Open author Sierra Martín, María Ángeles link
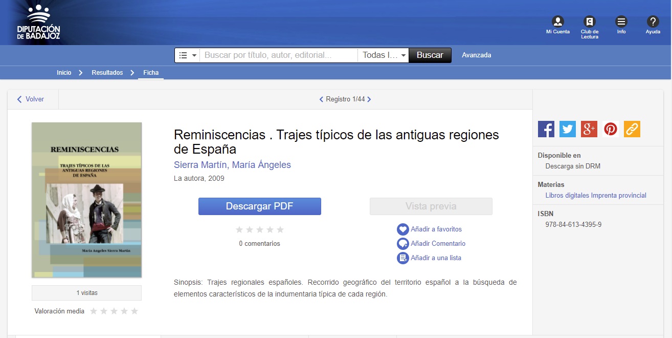672x338 pixels. [x=232, y=165]
